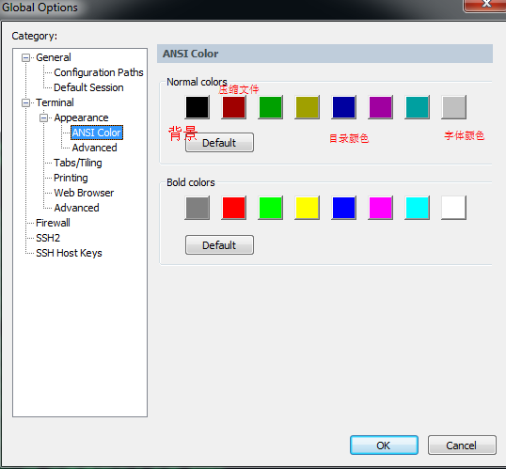The image size is (506, 469).
Task: Select the dark green normal color swatch
Action: click(x=271, y=107)
